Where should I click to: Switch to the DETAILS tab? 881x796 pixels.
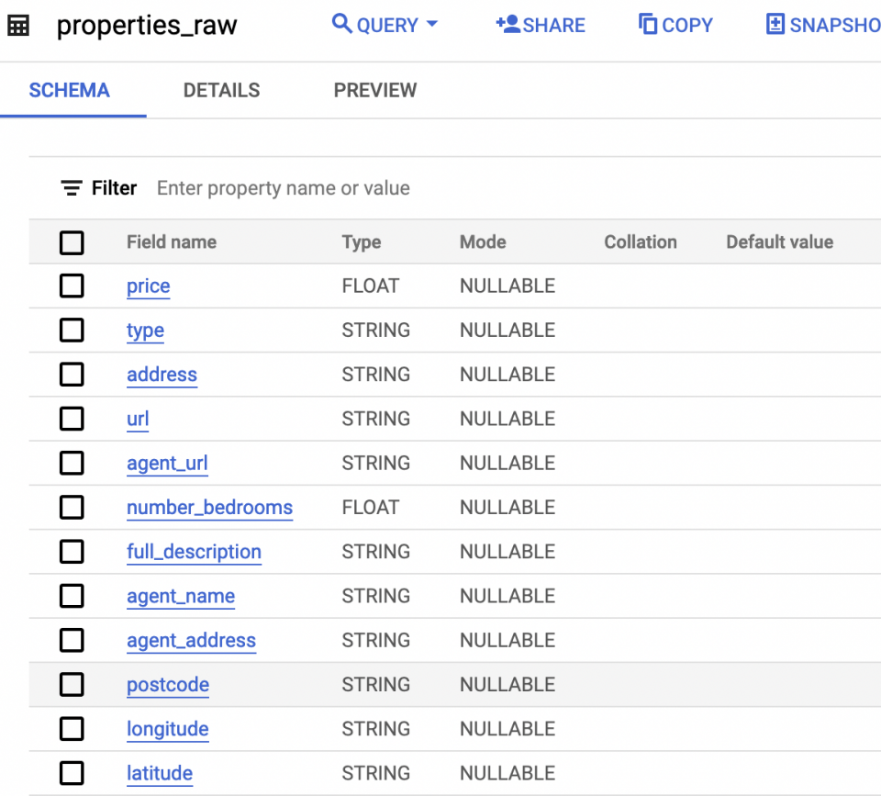(x=221, y=90)
